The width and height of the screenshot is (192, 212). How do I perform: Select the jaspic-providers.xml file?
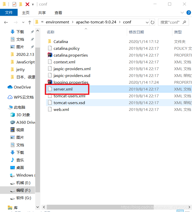click(72, 69)
